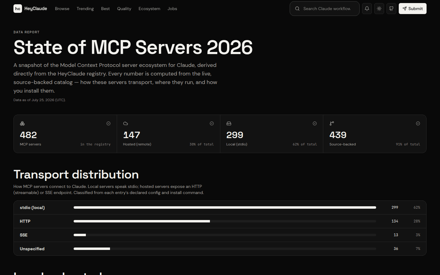
Task: Open the Ecosystem section
Action: (149, 9)
